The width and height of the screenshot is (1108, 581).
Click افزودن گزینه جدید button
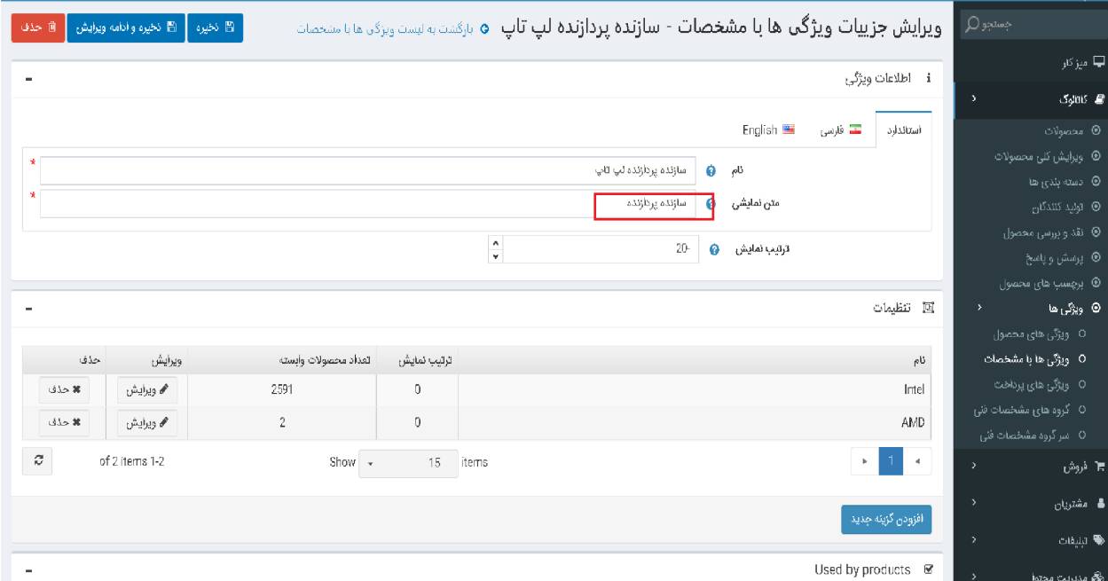pos(885,522)
